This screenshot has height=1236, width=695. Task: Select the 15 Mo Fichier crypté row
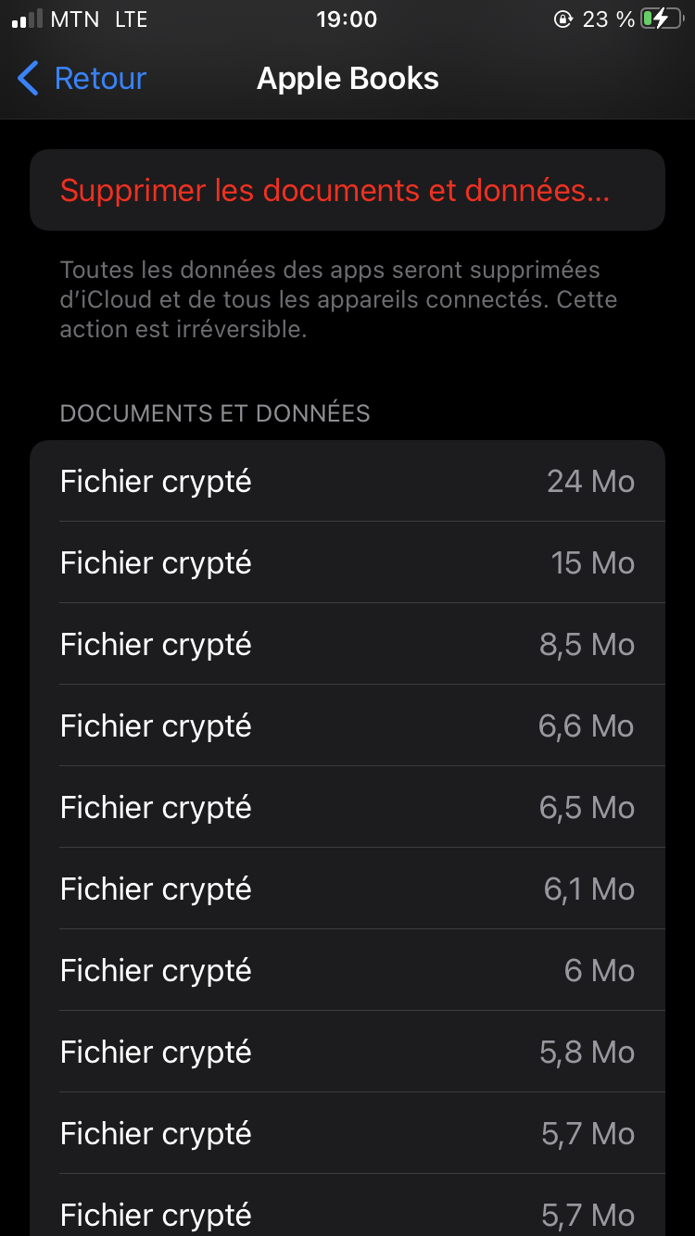[347, 562]
